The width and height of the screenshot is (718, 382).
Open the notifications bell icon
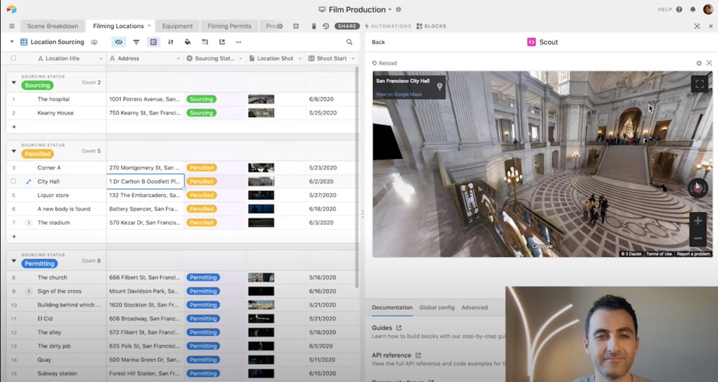693,10
